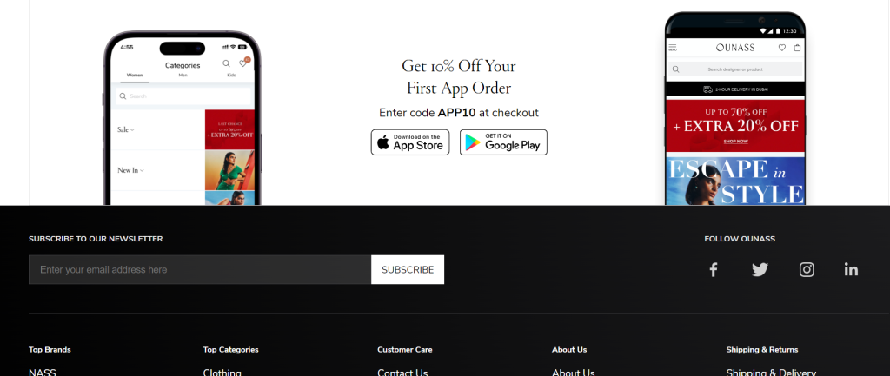Select the Men tab in phone mockup
Viewport: 890px width, 376px height.
click(x=183, y=76)
